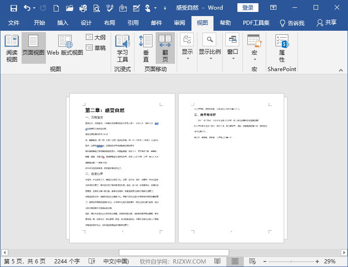Open the 学习工具 learning tools
348x267 pixels.
(122, 48)
